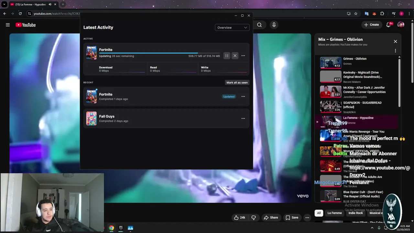
Task: Dislike the current YouTube video
Action: pyautogui.click(x=254, y=217)
